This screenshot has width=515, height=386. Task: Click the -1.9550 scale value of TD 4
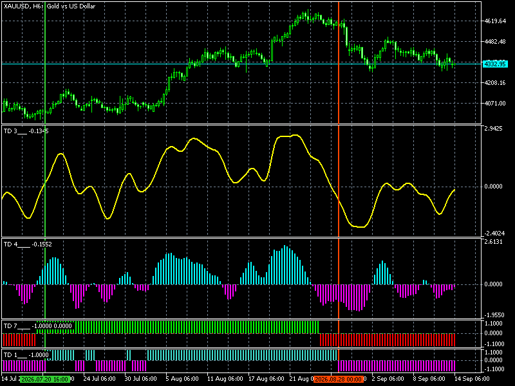[493, 315]
